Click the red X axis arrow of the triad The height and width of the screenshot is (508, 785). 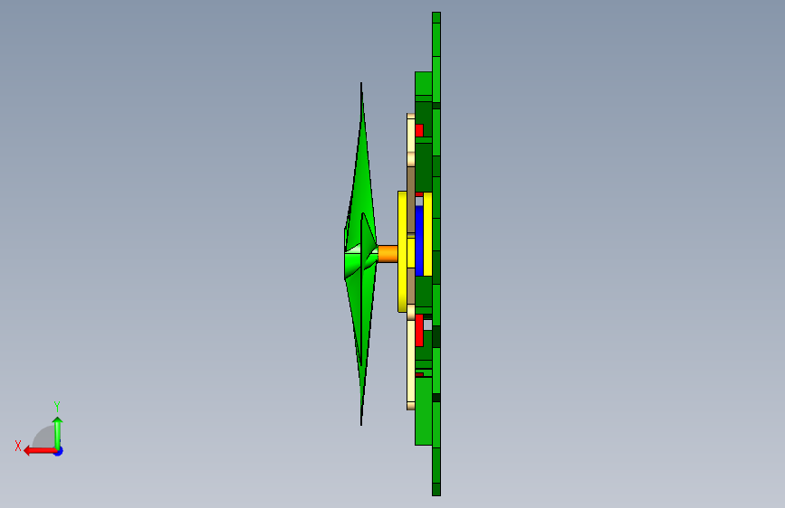[x=40, y=451]
